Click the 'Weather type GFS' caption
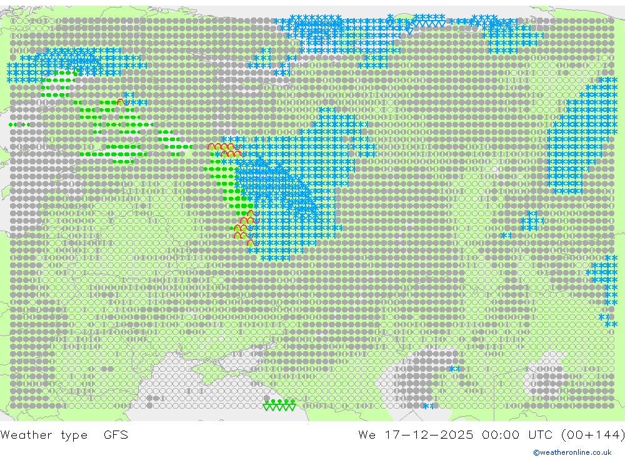 (64, 434)
